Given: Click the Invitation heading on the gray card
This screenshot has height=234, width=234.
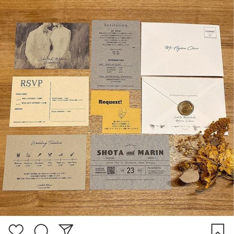Looking at the screenshot, I should tap(116, 25).
